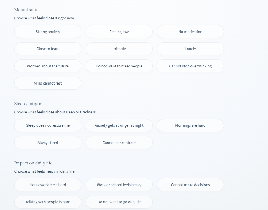Toggle Cannot make decisions
Image resolution: width=268 pixels, height=210 pixels.
[x=190, y=185]
